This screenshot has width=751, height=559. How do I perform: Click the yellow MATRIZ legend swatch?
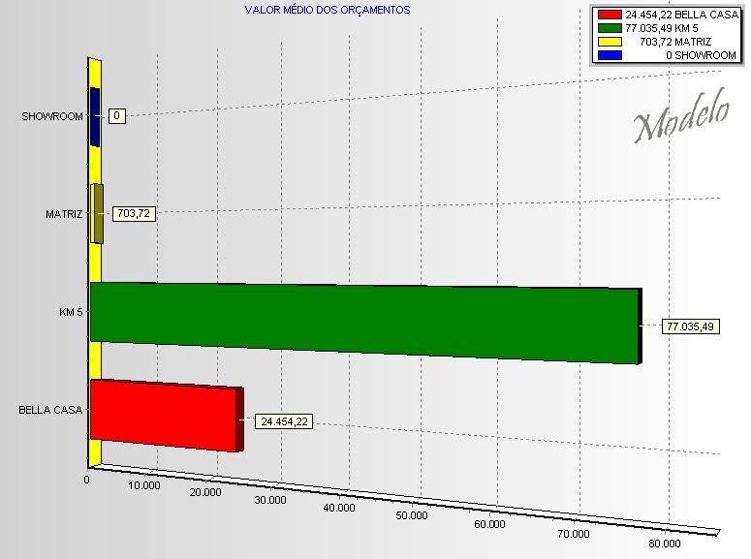pyautogui.click(x=610, y=42)
